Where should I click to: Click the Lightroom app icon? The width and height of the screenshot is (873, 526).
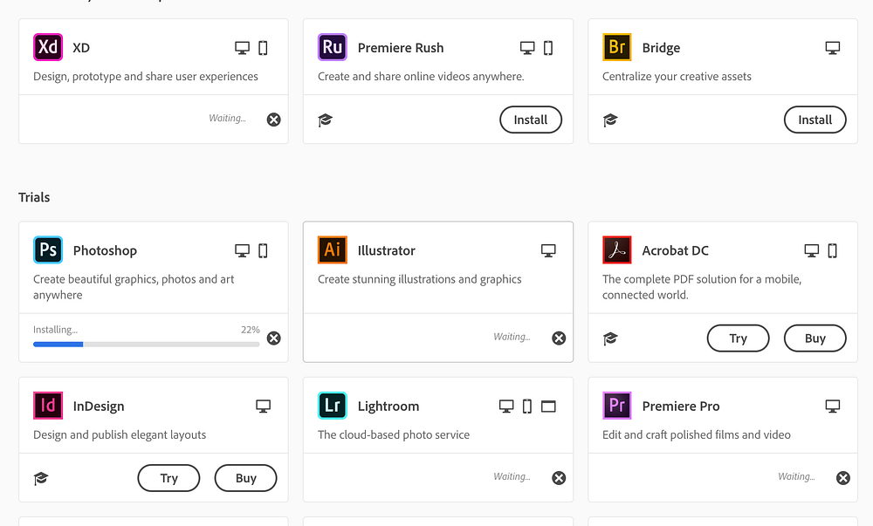(333, 406)
